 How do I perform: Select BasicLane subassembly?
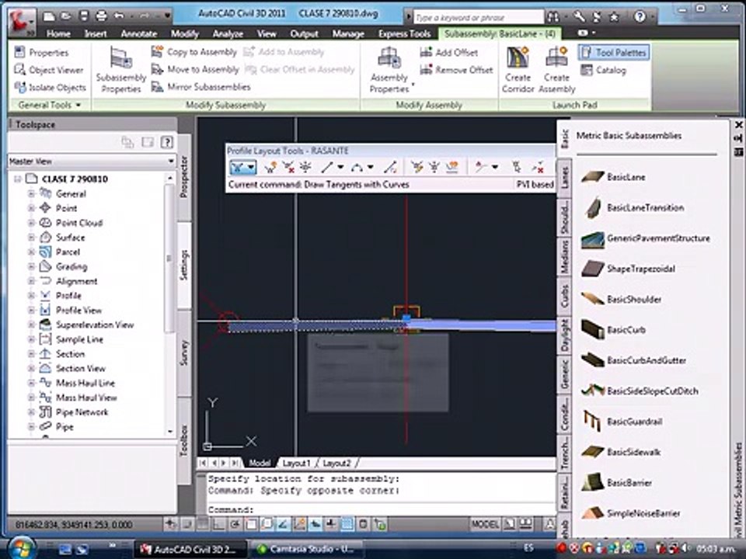click(x=614, y=177)
